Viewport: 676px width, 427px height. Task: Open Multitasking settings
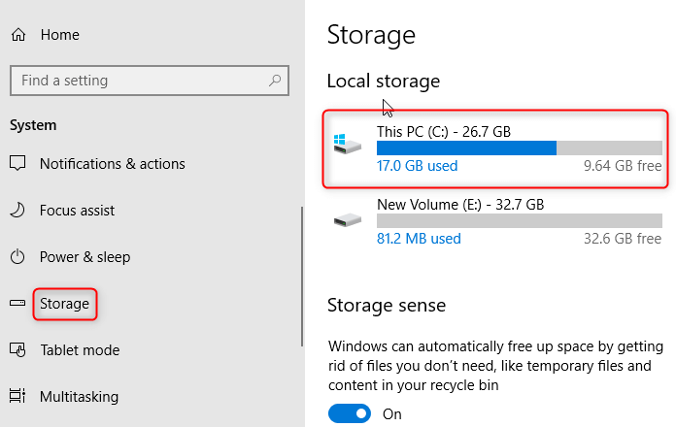79,396
